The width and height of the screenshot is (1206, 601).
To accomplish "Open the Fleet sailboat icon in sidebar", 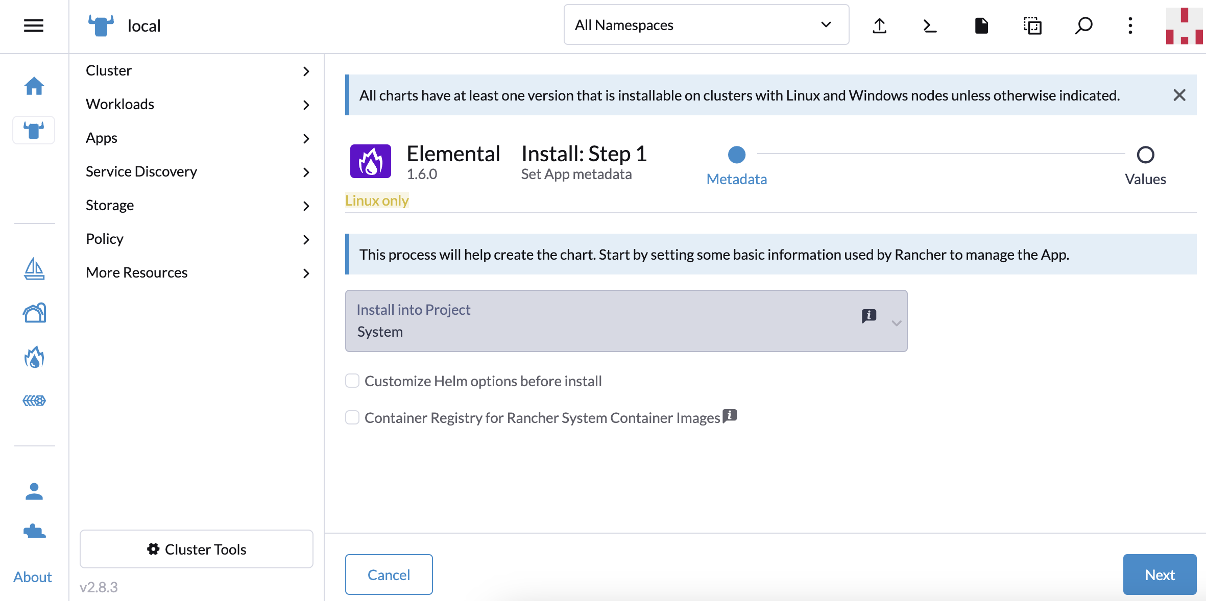I will [x=34, y=268].
